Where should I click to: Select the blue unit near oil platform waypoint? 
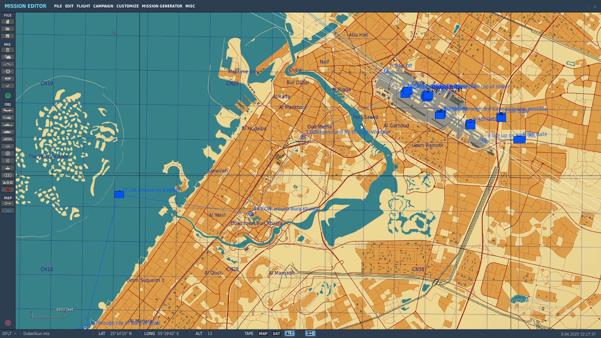pos(119,195)
